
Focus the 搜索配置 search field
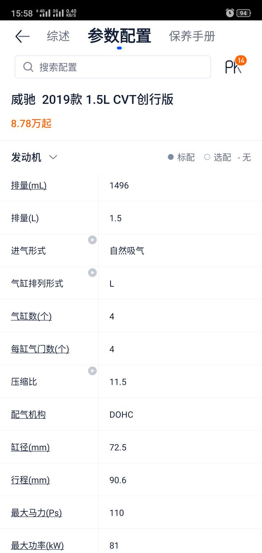click(113, 67)
